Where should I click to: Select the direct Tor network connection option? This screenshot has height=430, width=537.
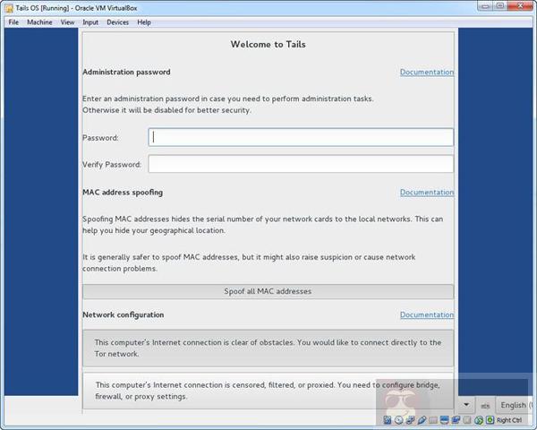(268, 348)
